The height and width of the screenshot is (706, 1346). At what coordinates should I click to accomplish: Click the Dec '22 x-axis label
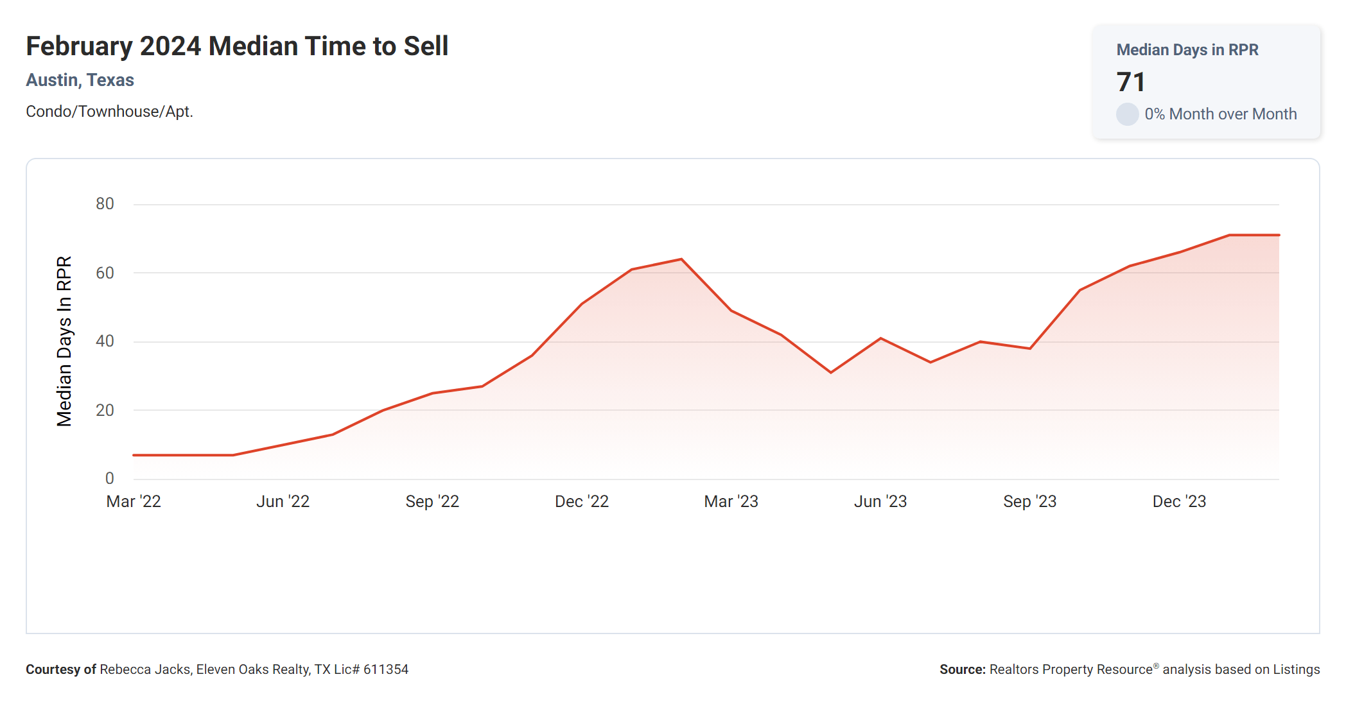(581, 501)
